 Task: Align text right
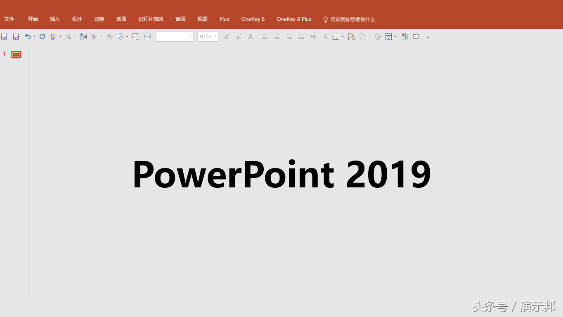tap(289, 37)
